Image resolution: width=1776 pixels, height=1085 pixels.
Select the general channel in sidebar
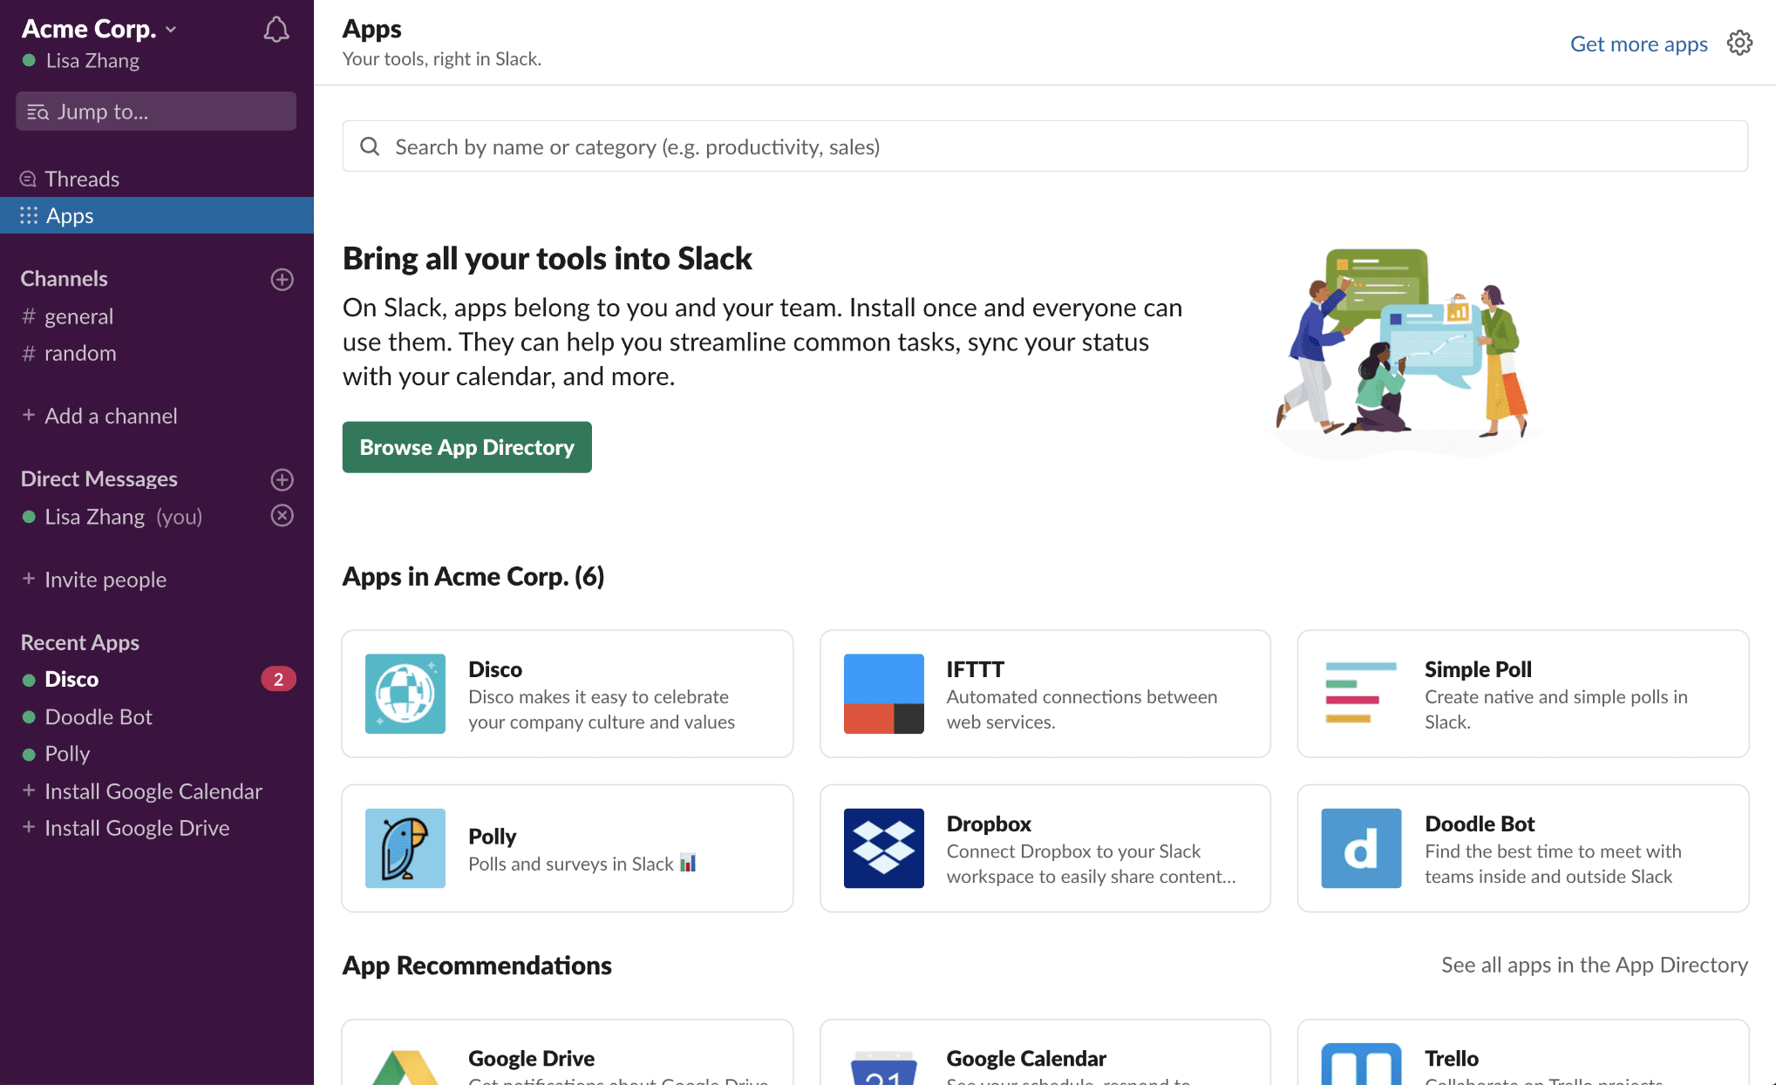point(80,315)
